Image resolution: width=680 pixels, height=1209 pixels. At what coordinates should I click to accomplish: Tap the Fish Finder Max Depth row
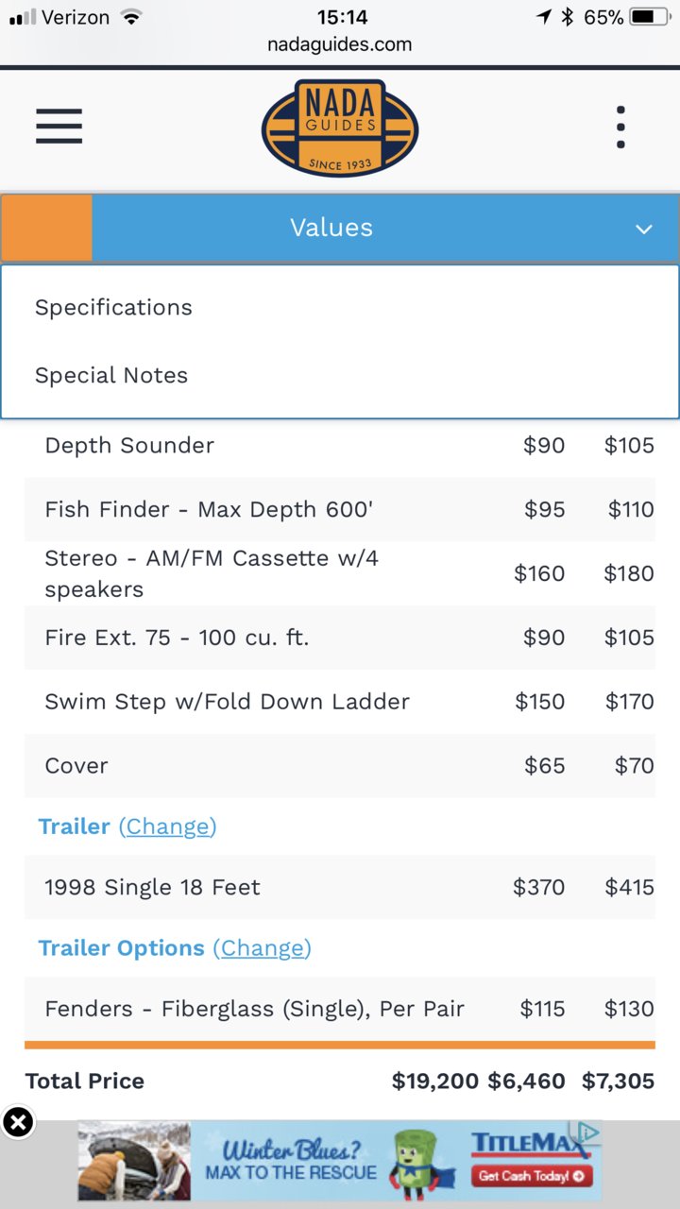tap(340, 509)
